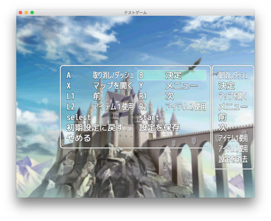The height and width of the screenshot is (221, 271).
Task: Choose アイテム2使用 in the right list
Action: 233,149
